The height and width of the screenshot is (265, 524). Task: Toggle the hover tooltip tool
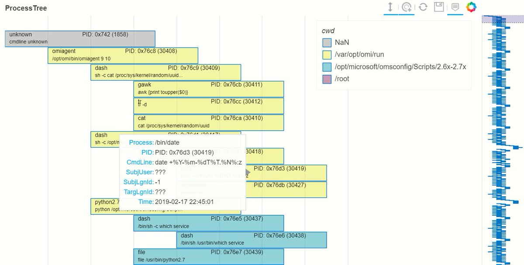pos(455,7)
